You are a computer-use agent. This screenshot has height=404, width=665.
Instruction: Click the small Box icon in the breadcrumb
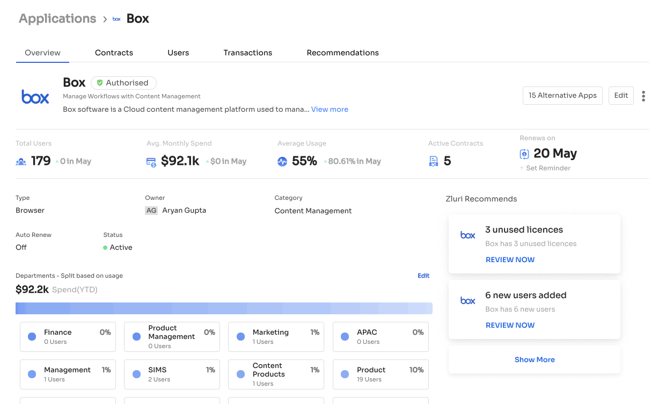point(116,19)
